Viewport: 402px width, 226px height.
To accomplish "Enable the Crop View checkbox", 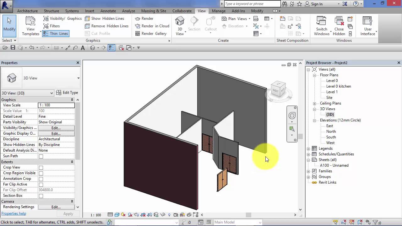I will pyautogui.click(x=41, y=168).
